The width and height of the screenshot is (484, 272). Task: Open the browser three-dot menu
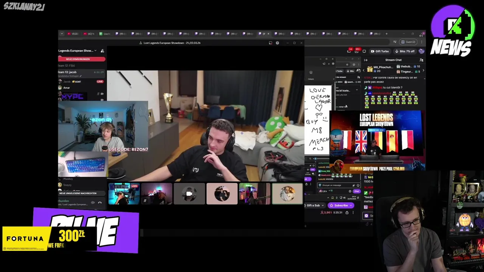(421, 42)
